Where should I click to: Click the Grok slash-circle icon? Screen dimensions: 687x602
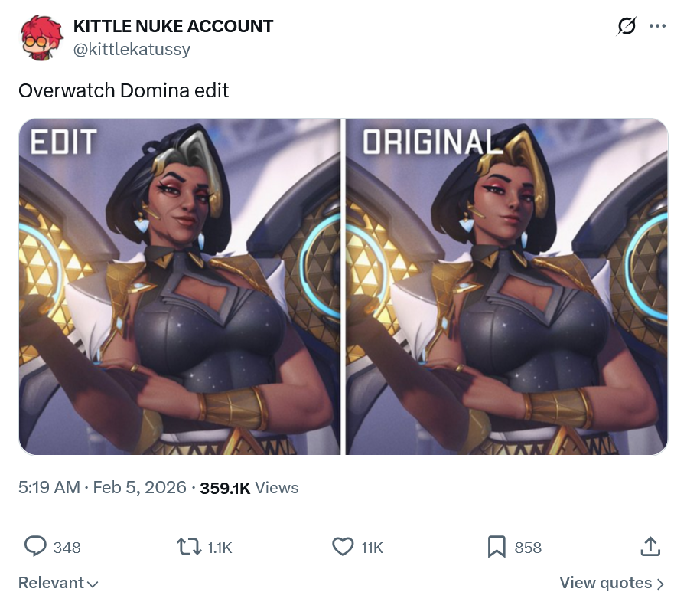click(626, 26)
